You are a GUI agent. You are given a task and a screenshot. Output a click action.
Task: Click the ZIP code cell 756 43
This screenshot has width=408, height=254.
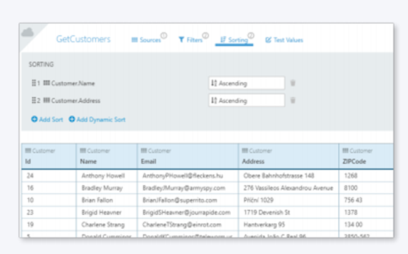pos(366,200)
